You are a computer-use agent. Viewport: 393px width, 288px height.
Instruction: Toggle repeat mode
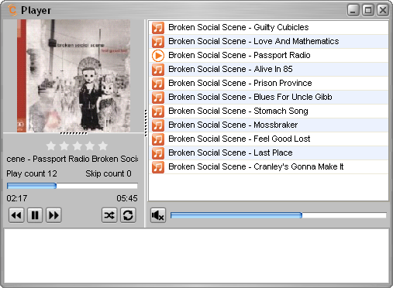coord(128,215)
